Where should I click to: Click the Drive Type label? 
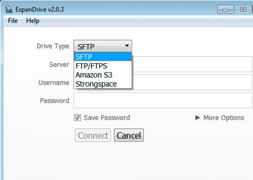coord(53,46)
